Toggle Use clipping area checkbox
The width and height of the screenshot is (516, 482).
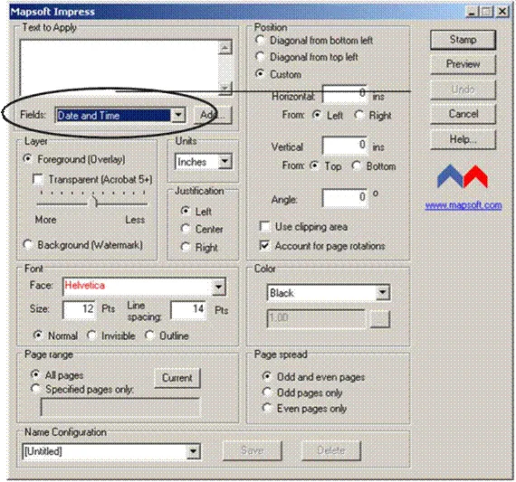coord(264,227)
